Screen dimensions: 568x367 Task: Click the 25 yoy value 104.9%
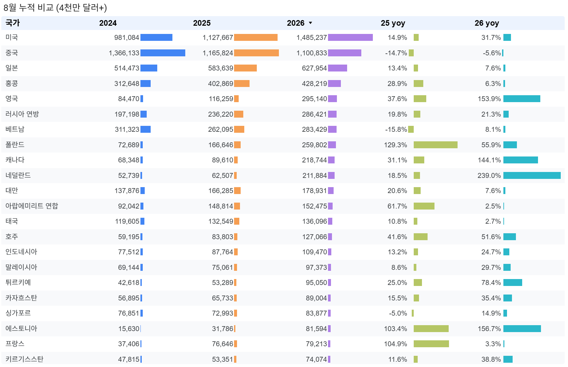coord(396,344)
